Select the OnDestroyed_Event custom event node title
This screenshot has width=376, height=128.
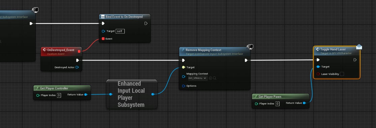coord(61,50)
